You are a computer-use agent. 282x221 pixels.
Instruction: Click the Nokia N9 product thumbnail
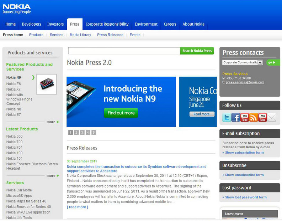(46, 84)
